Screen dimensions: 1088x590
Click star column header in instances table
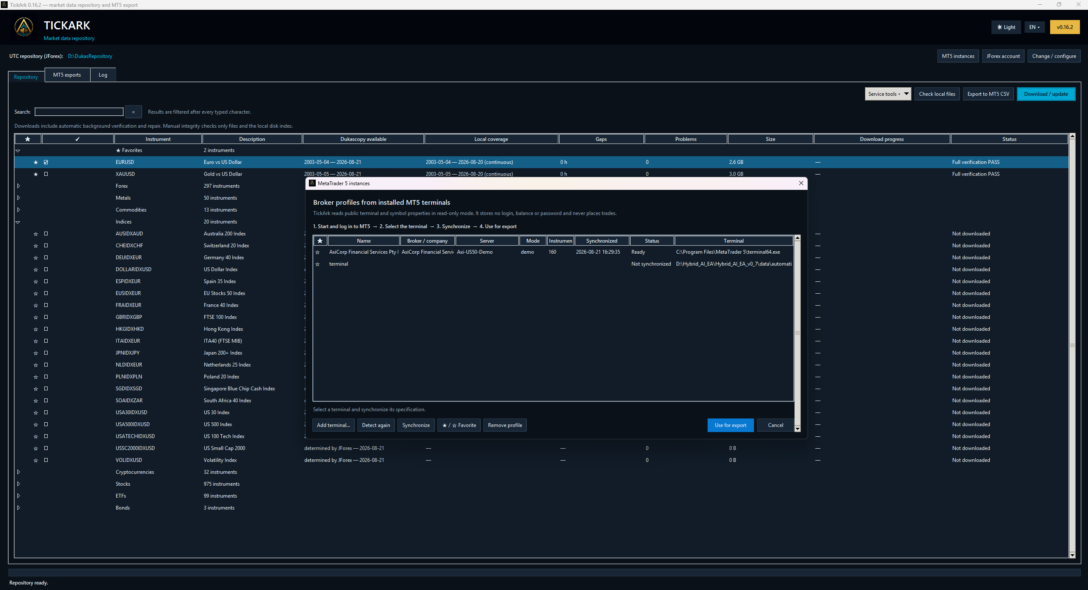320,241
